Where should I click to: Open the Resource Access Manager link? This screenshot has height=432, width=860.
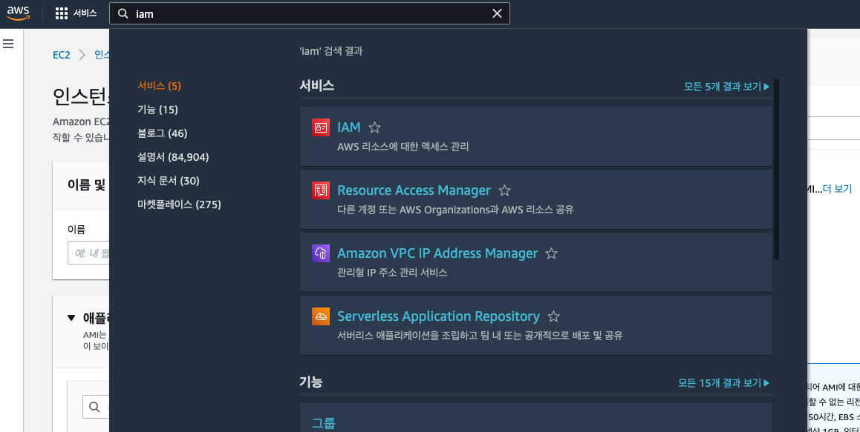(x=414, y=190)
